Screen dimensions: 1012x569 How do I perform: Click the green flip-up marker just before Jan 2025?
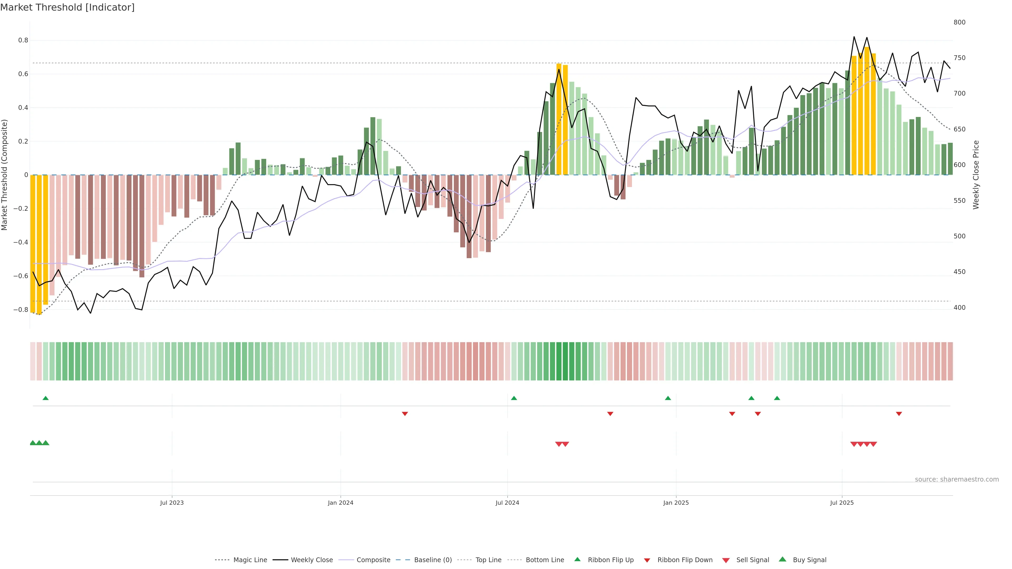click(x=668, y=398)
